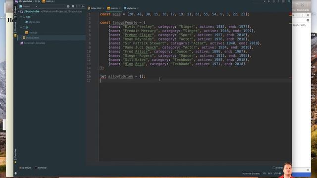Click the tool windows quick access icon
This screenshot has width=317, height=178.
tap(16, 173)
